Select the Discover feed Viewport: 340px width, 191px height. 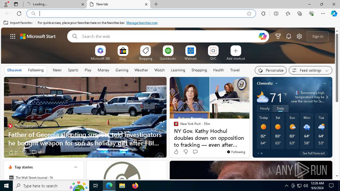pos(15,70)
